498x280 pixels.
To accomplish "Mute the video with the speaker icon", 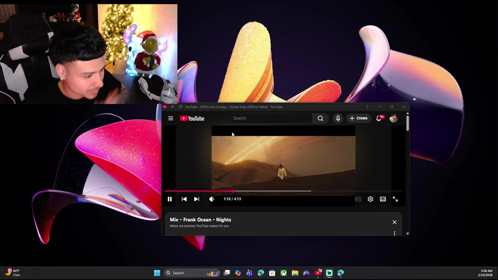I will click(211, 199).
